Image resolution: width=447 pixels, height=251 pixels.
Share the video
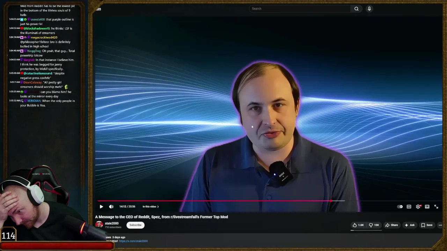click(x=391, y=225)
